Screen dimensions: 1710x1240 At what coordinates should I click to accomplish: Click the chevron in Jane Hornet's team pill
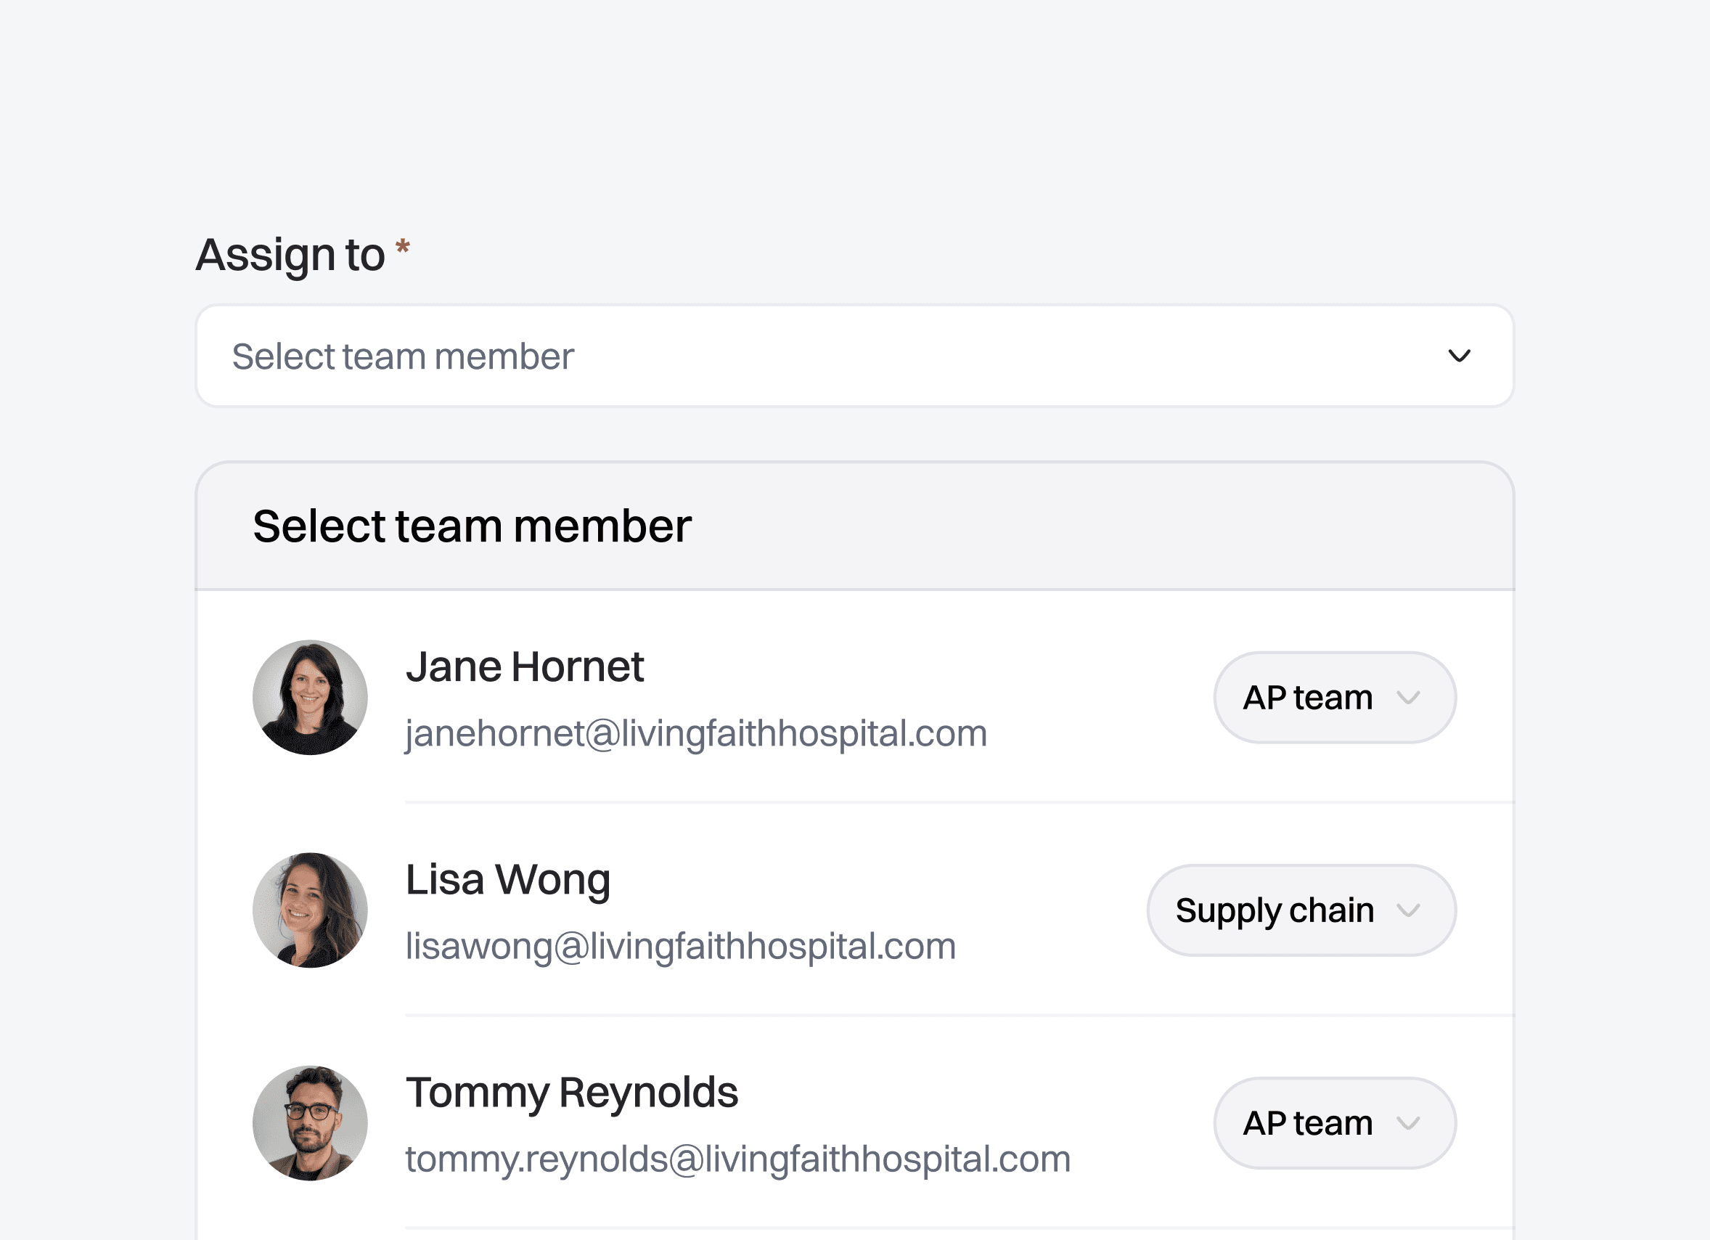tap(1407, 698)
